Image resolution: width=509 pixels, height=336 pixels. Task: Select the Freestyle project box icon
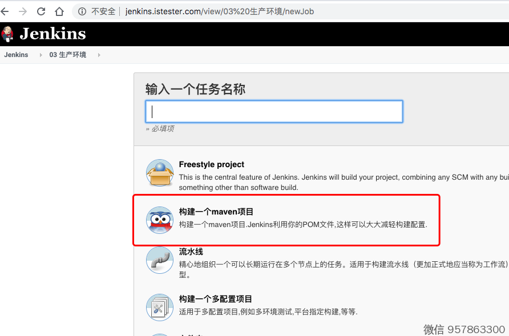pyautogui.click(x=160, y=173)
